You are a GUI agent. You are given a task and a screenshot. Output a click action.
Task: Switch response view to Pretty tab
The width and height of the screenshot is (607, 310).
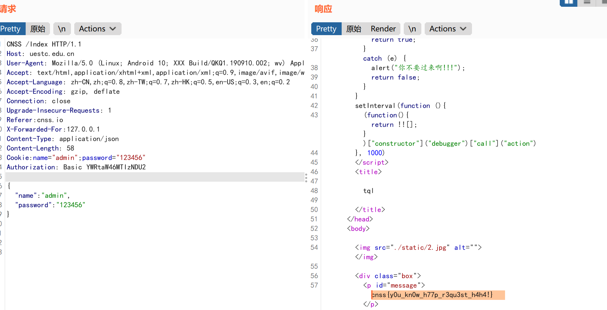[x=326, y=29]
